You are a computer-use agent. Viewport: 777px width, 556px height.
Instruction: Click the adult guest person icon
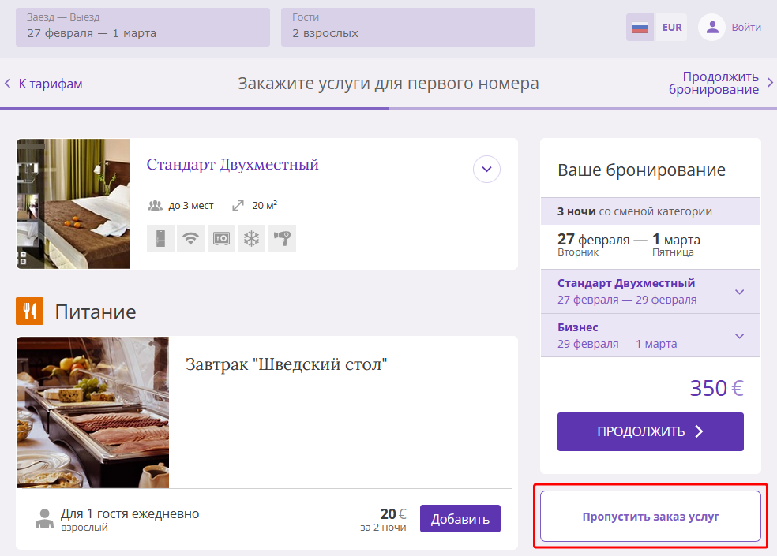pyautogui.click(x=44, y=519)
